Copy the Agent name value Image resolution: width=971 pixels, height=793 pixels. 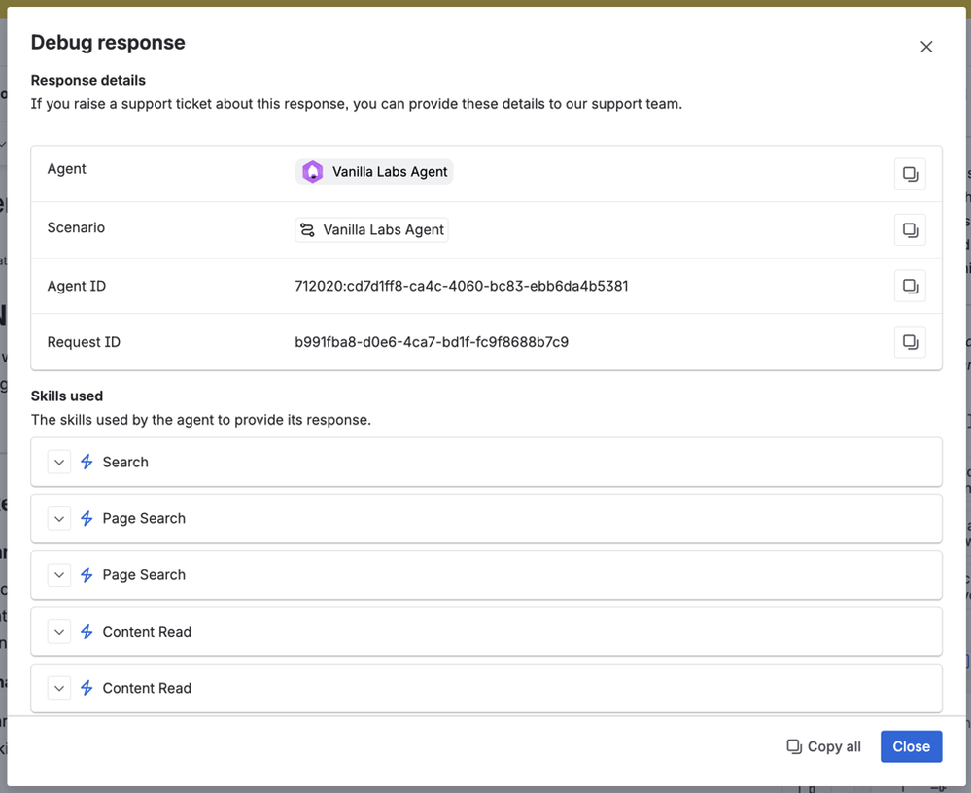pos(910,174)
